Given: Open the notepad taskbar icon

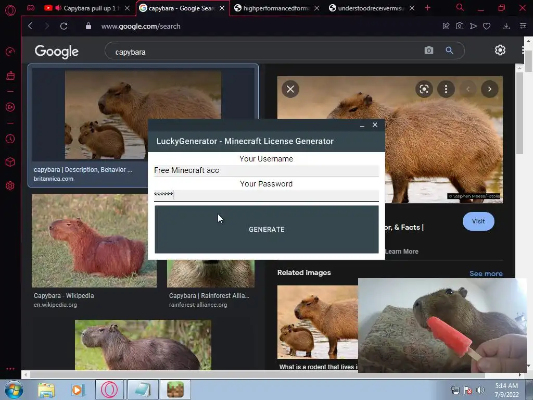Looking at the screenshot, I should pos(143,390).
